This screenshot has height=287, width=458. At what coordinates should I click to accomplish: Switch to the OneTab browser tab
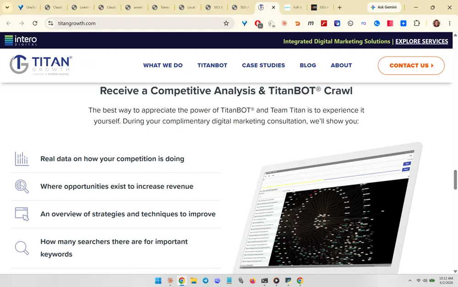27,7
